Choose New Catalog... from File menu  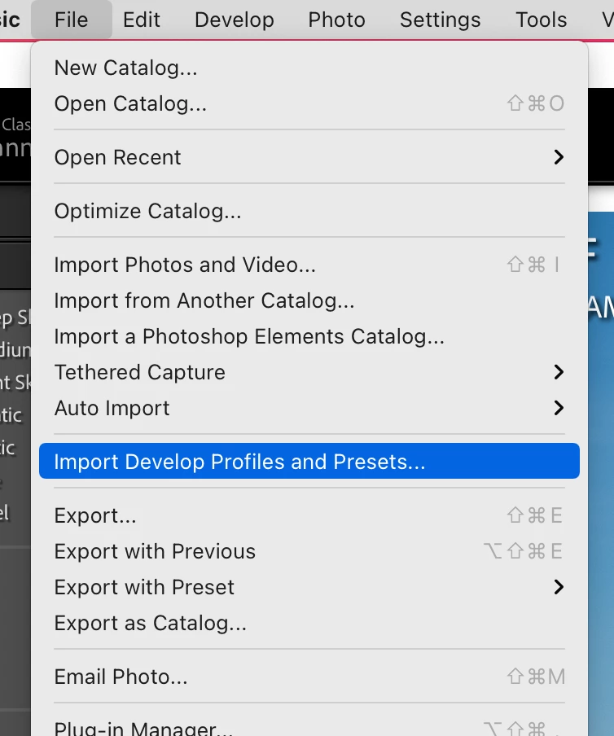(125, 68)
